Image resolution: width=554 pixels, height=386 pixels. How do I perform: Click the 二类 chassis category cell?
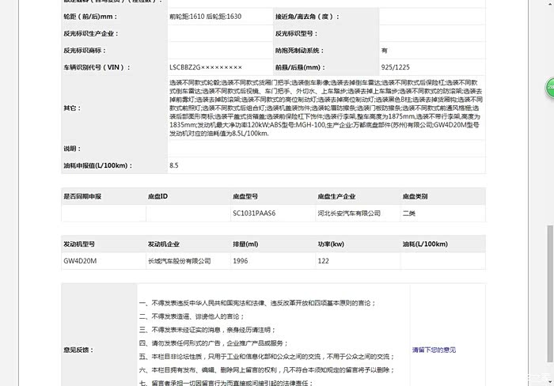click(x=408, y=214)
